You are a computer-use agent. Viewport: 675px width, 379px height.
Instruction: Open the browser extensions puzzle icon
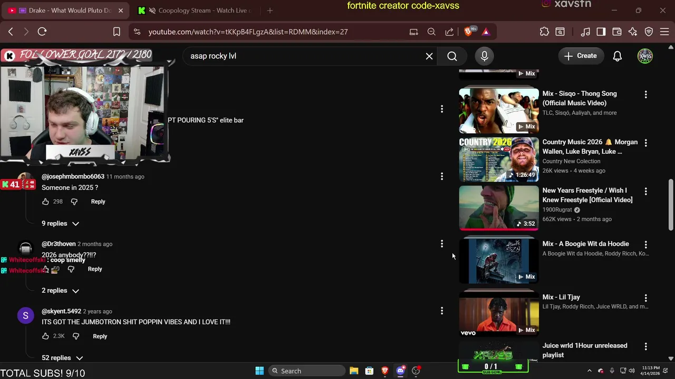pyautogui.click(x=544, y=32)
